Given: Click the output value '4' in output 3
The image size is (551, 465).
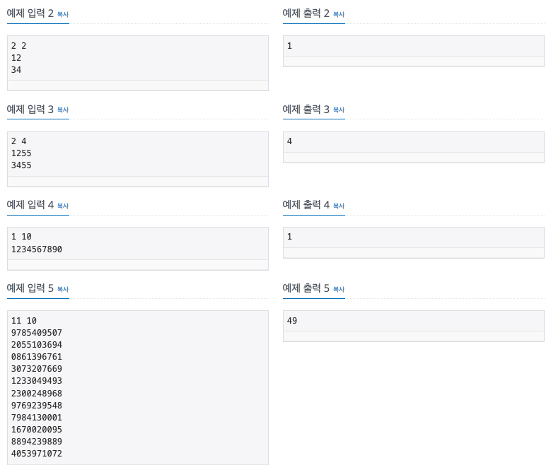Looking at the screenshot, I should click(x=289, y=141).
